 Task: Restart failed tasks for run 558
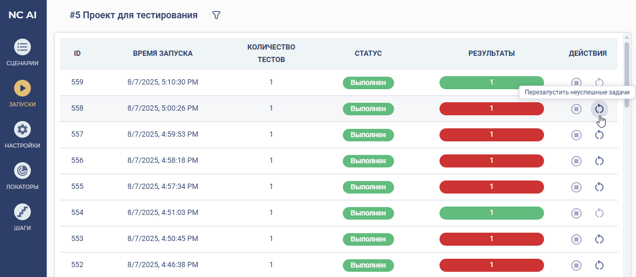click(599, 109)
